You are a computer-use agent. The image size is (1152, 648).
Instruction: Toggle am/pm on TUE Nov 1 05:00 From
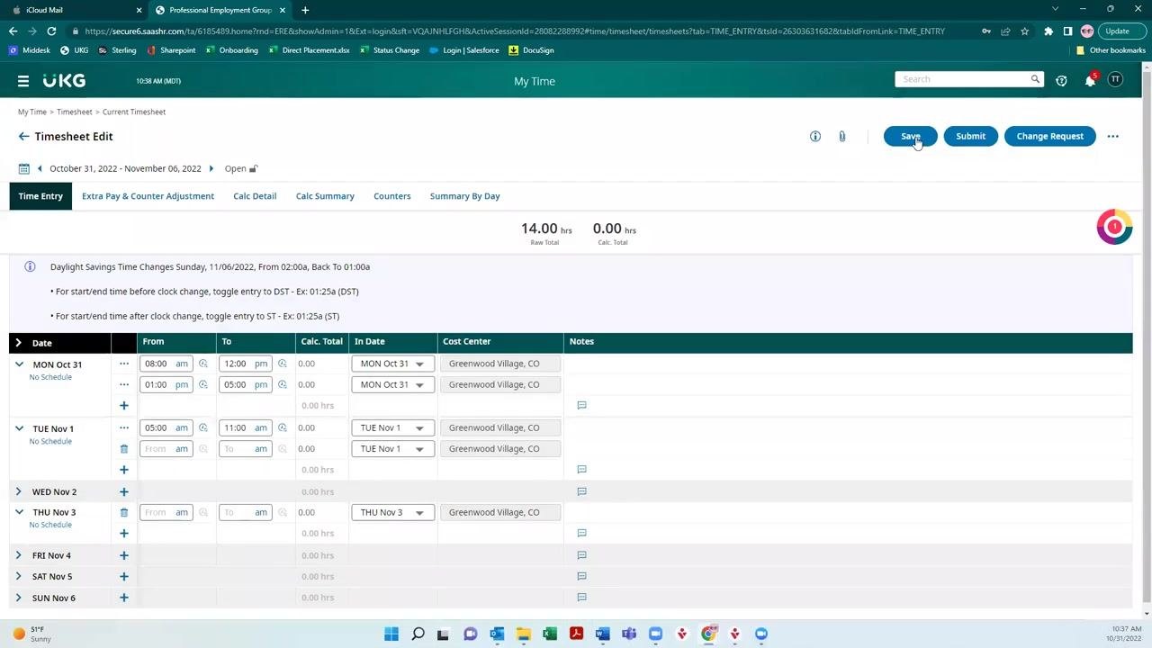[x=182, y=428]
